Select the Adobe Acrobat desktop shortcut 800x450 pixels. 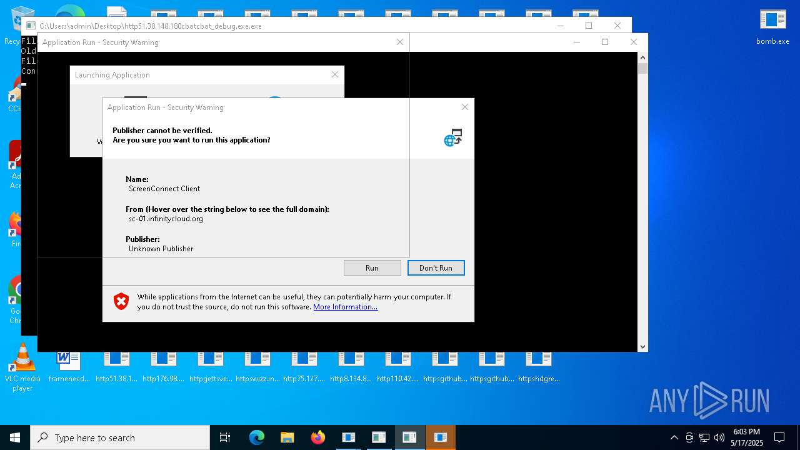pos(16,165)
